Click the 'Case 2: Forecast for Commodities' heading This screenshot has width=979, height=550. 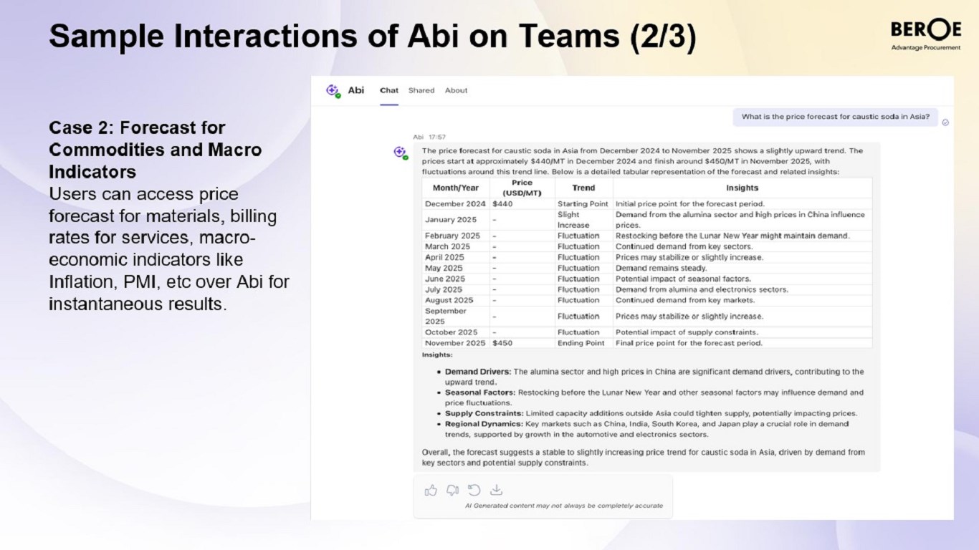pyautogui.click(x=155, y=150)
